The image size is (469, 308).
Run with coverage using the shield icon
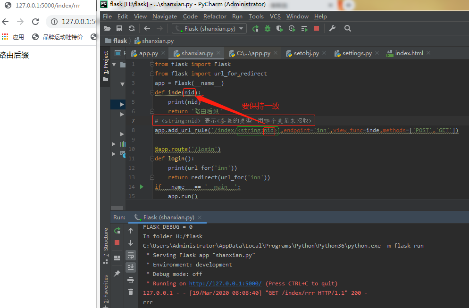click(x=280, y=28)
